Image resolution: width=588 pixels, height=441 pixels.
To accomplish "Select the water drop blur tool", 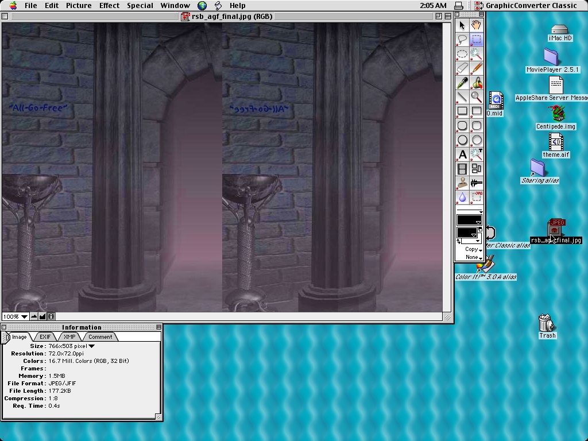I will (462, 198).
